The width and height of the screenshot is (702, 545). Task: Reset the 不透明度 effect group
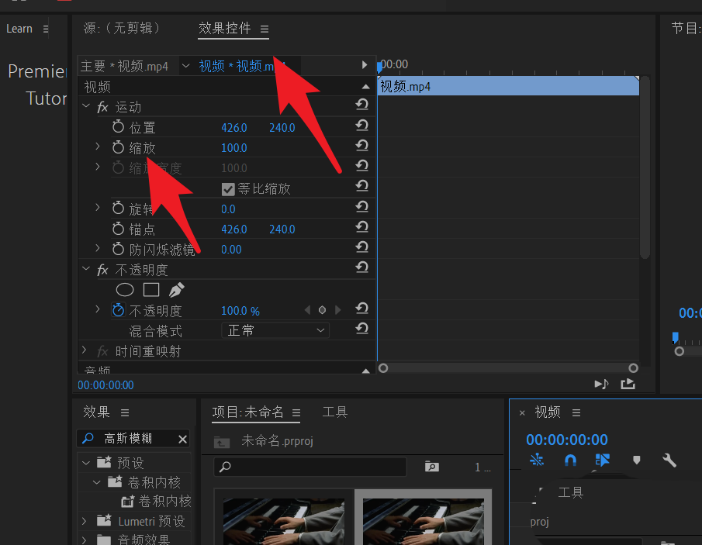[361, 267]
